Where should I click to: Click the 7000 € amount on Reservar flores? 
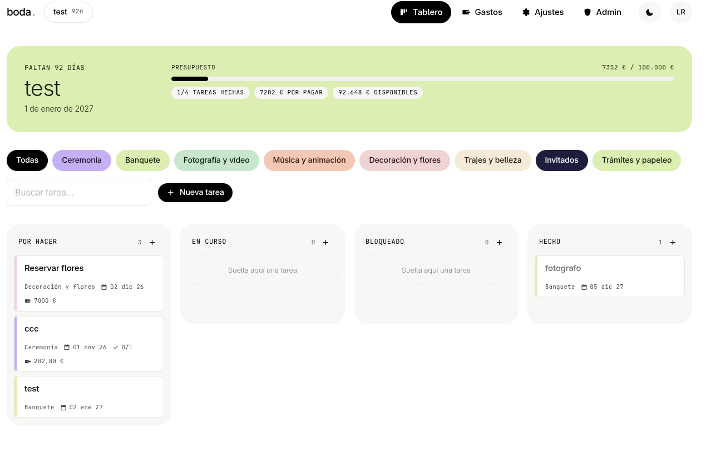pyautogui.click(x=41, y=301)
